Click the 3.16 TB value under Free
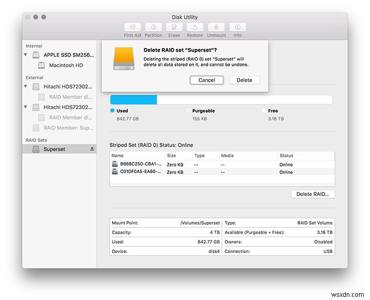370x300 pixels. (x=276, y=119)
